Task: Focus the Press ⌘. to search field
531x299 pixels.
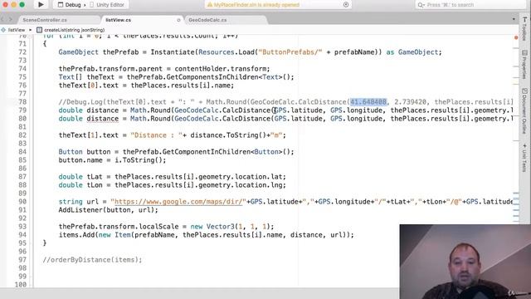Action: click(x=470, y=5)
